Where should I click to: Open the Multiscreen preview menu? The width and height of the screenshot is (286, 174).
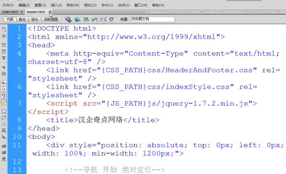[69, 19]
